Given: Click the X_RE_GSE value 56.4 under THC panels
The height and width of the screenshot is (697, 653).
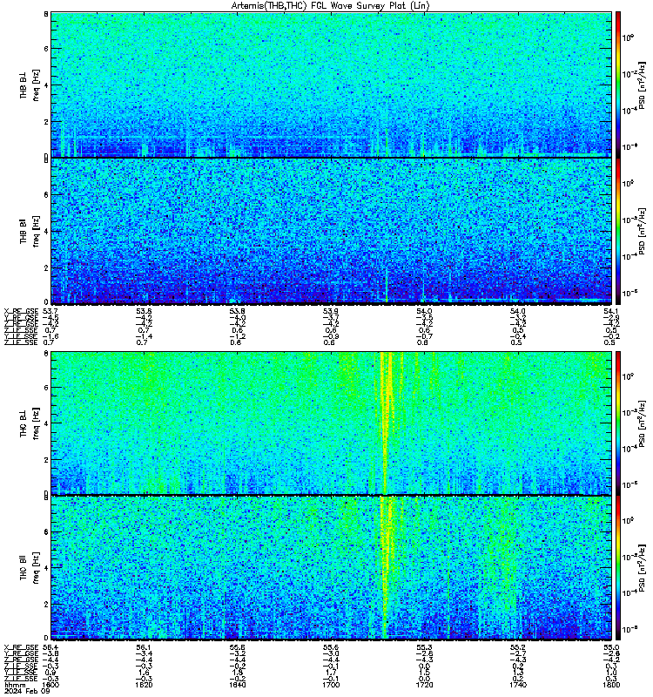Looking at the screenshot, I should tap(50, 647).
